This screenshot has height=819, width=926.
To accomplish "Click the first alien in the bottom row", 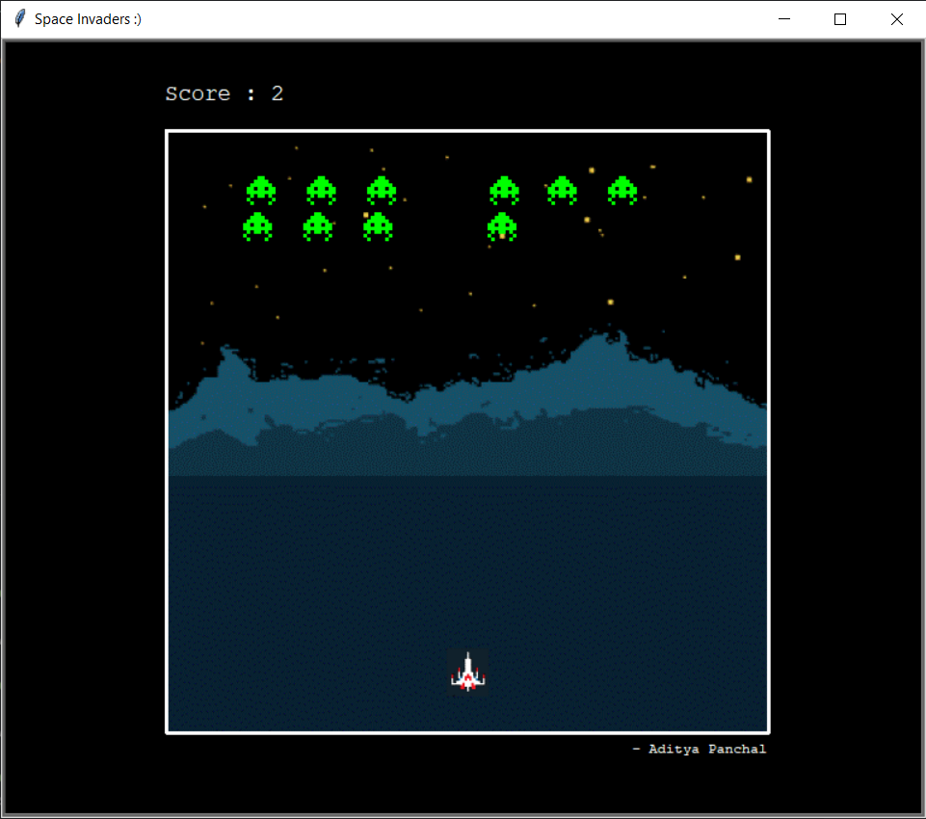I will click(257, 226).
